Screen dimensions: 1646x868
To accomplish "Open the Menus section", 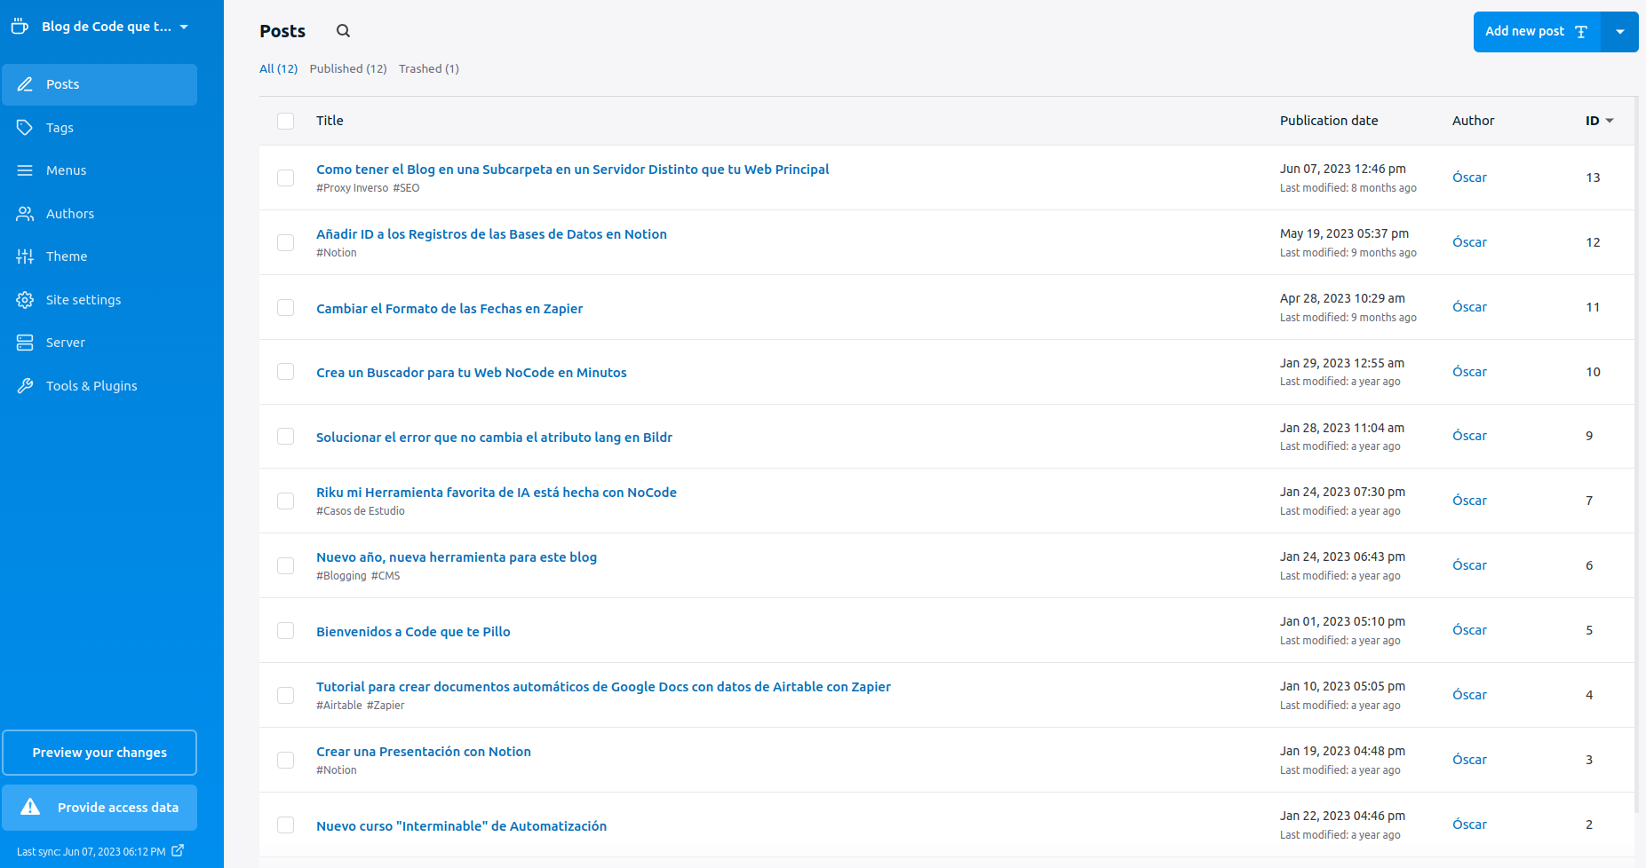I will tap(67, 170).
